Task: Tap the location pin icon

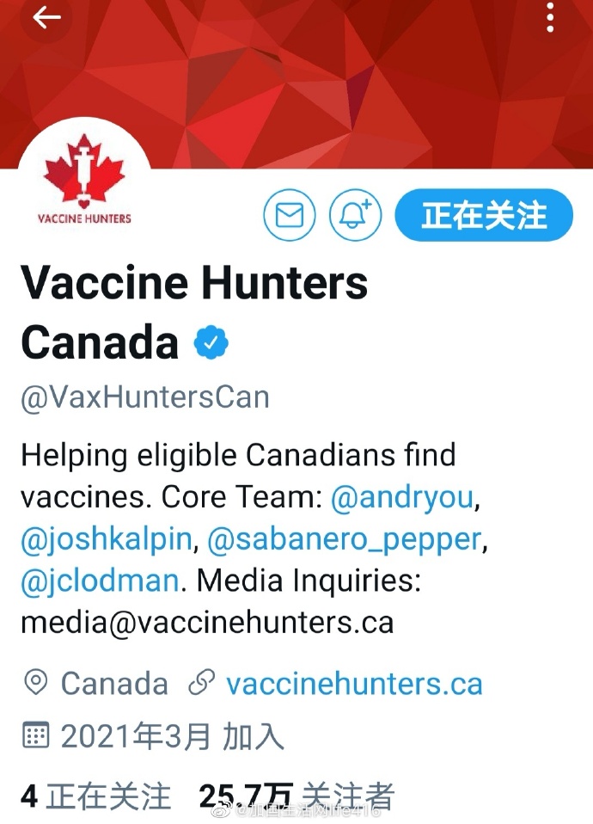Action: pos(35,684)
